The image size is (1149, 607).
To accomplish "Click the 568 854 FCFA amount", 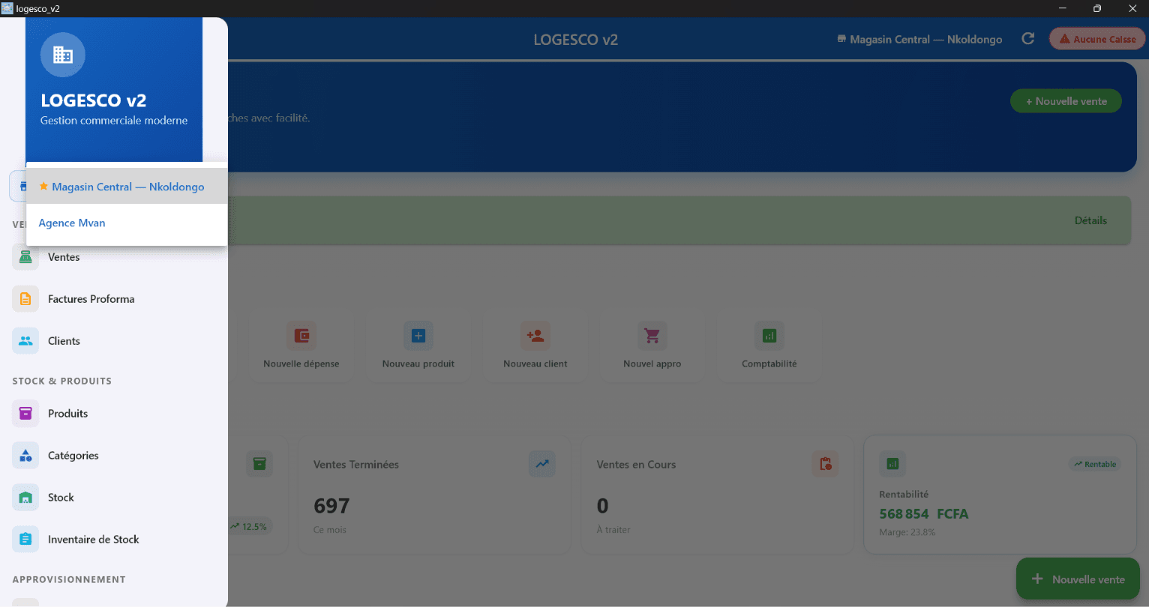I will pos(924,514).
